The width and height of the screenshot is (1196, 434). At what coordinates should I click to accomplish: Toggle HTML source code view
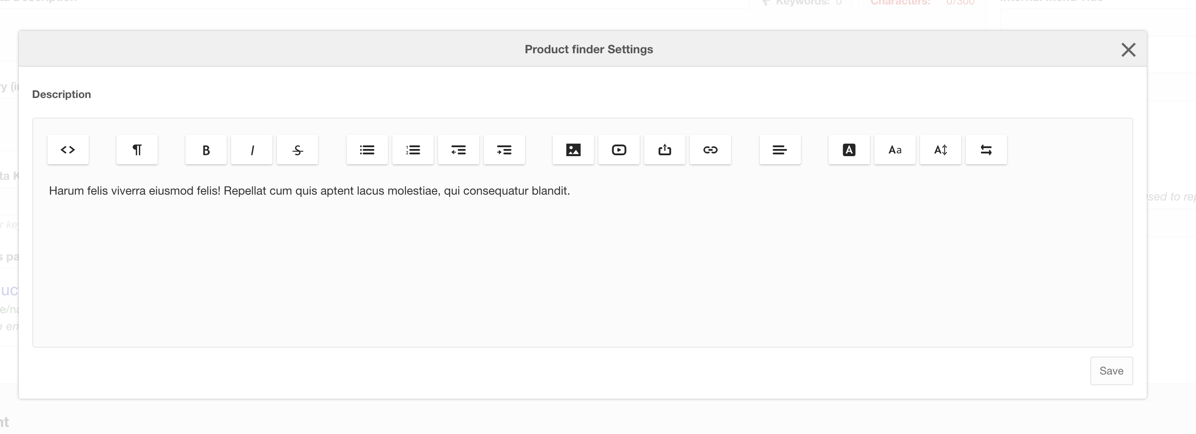[x=68, y=150]
